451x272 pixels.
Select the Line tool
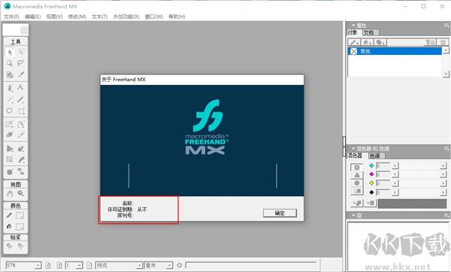(10, 99)
